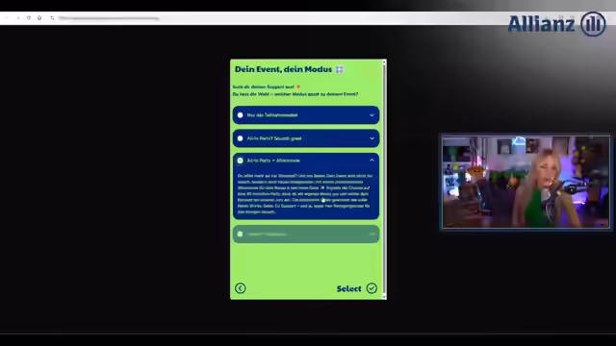Image resolution: width=616 pixels, height=346 pixels.
Task: Click the circled checkmark icon next to Select
Action: (x=372, y=288)
